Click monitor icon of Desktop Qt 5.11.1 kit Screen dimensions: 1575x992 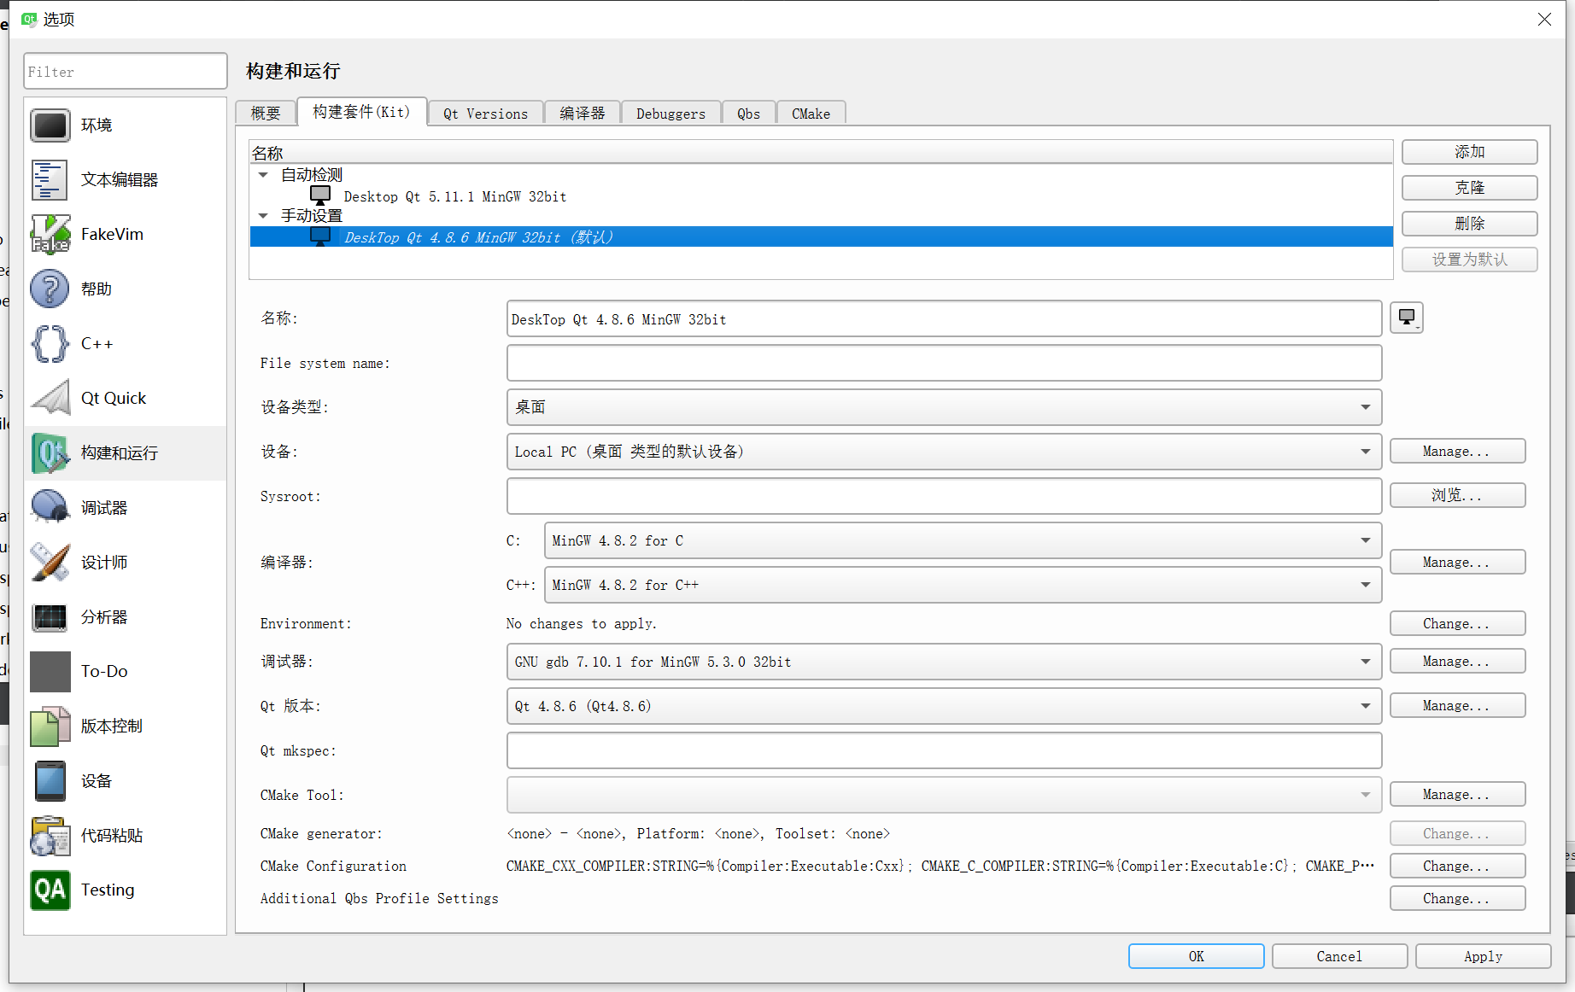click(320, 195)
